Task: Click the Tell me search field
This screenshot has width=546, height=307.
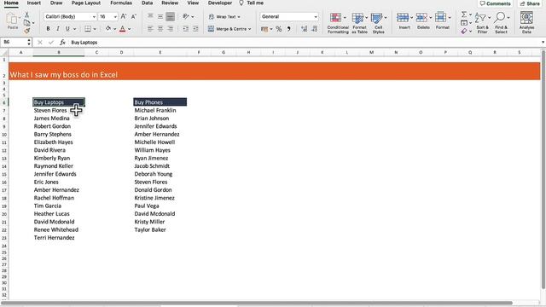Action: pyautogui.click(x=252, y=3)
